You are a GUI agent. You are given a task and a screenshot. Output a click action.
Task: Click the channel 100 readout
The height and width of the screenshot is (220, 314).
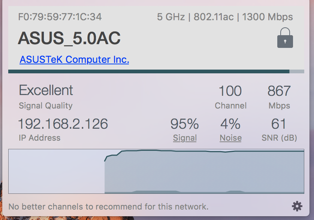click(x=230, y=91)
